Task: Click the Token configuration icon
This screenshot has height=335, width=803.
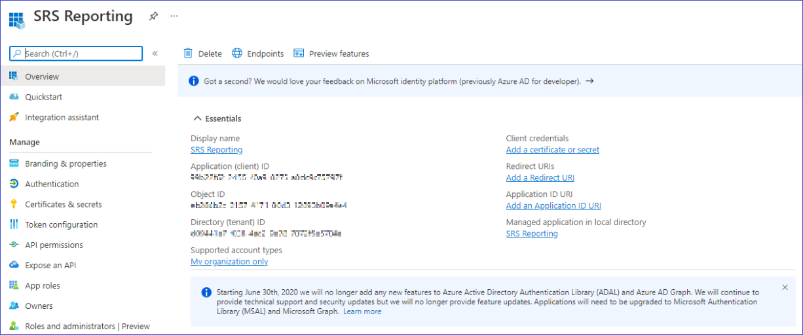Action: pyautogui.click(x=14, y=224)
